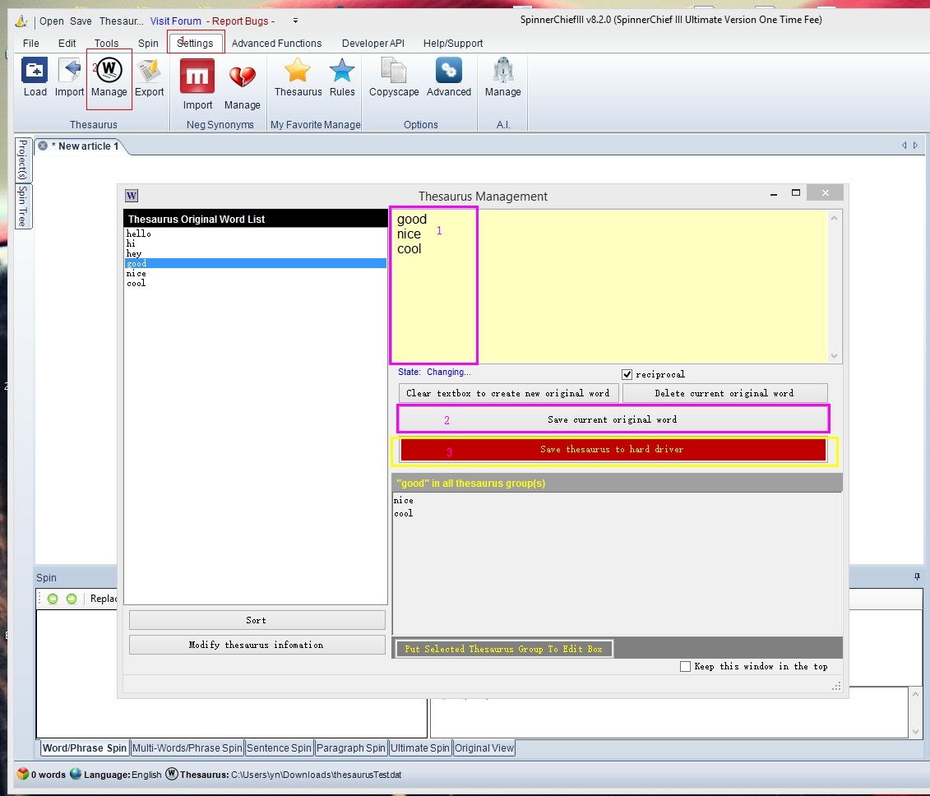The height and width of the screenshot is (796, 930).
Task: Enable Keep this window in the top
Action: 686,667
